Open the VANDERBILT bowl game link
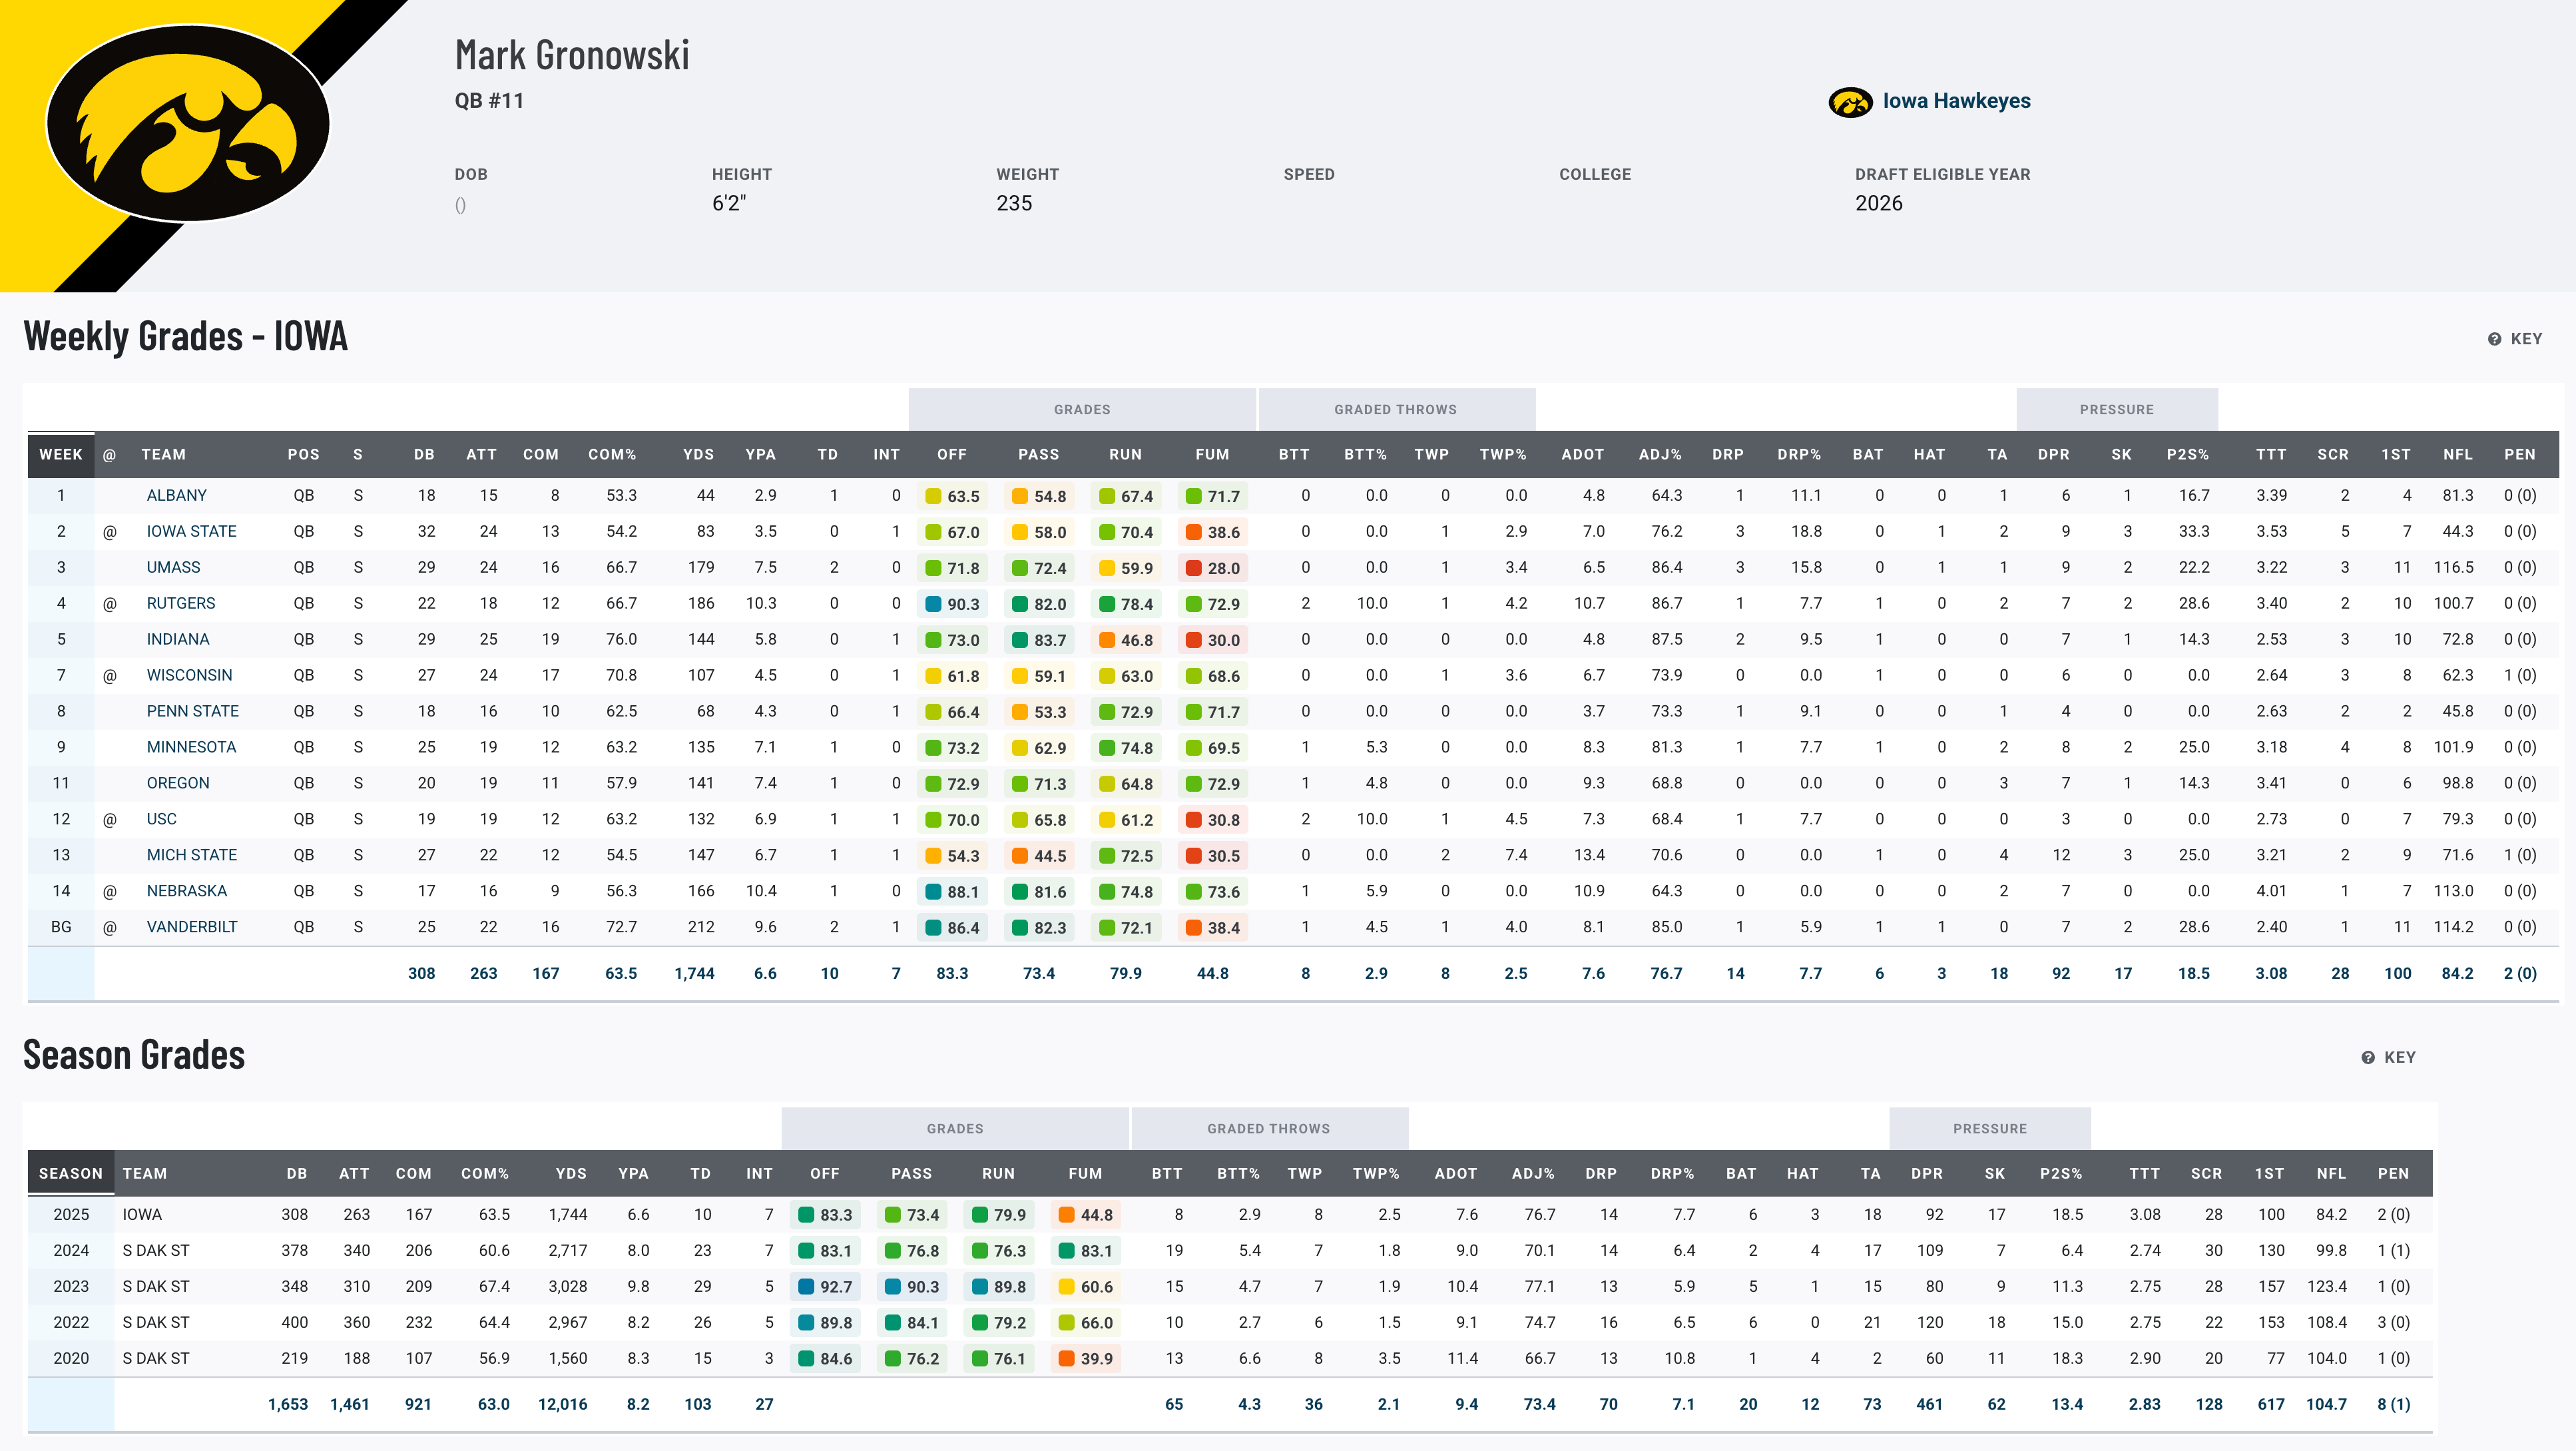 pos(191,927)
